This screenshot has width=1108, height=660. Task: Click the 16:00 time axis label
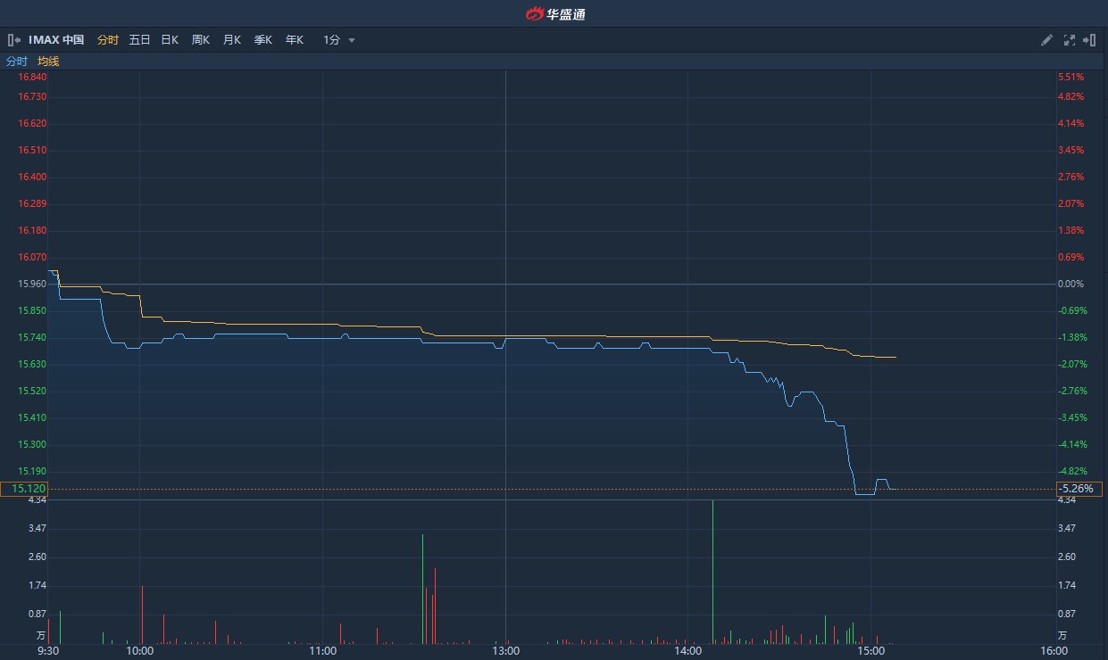1054,651
